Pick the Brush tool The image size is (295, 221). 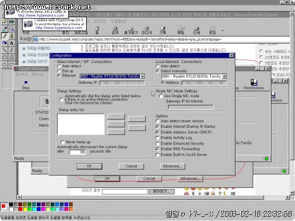12,36
